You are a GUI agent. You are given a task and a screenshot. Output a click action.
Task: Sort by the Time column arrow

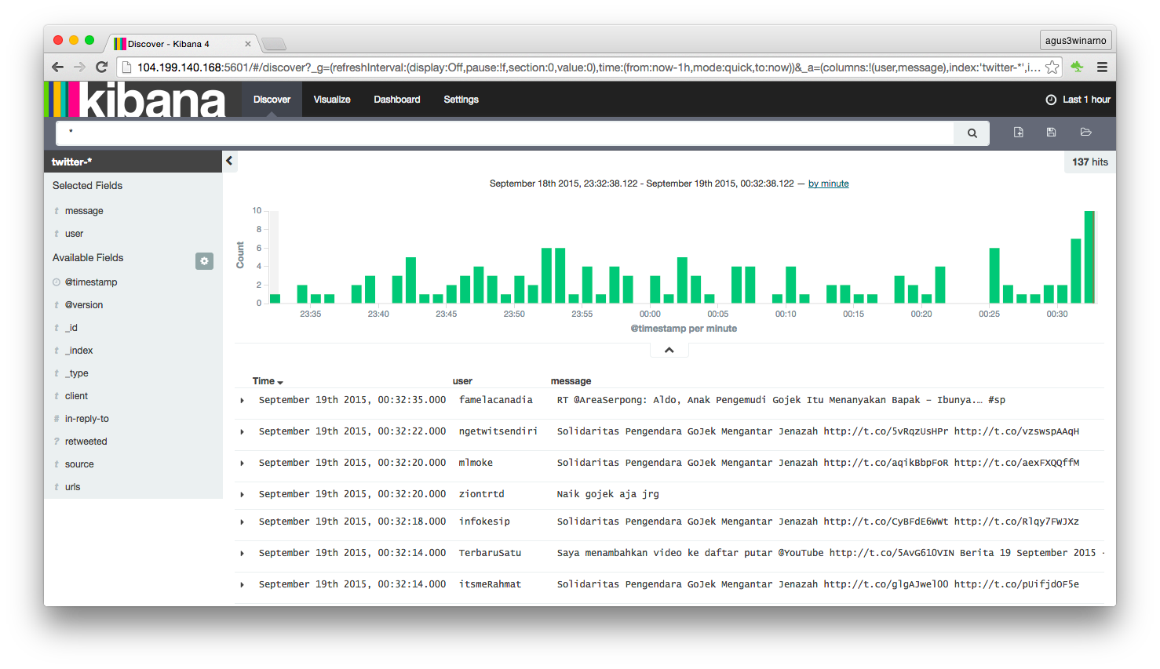pos(280,382)
